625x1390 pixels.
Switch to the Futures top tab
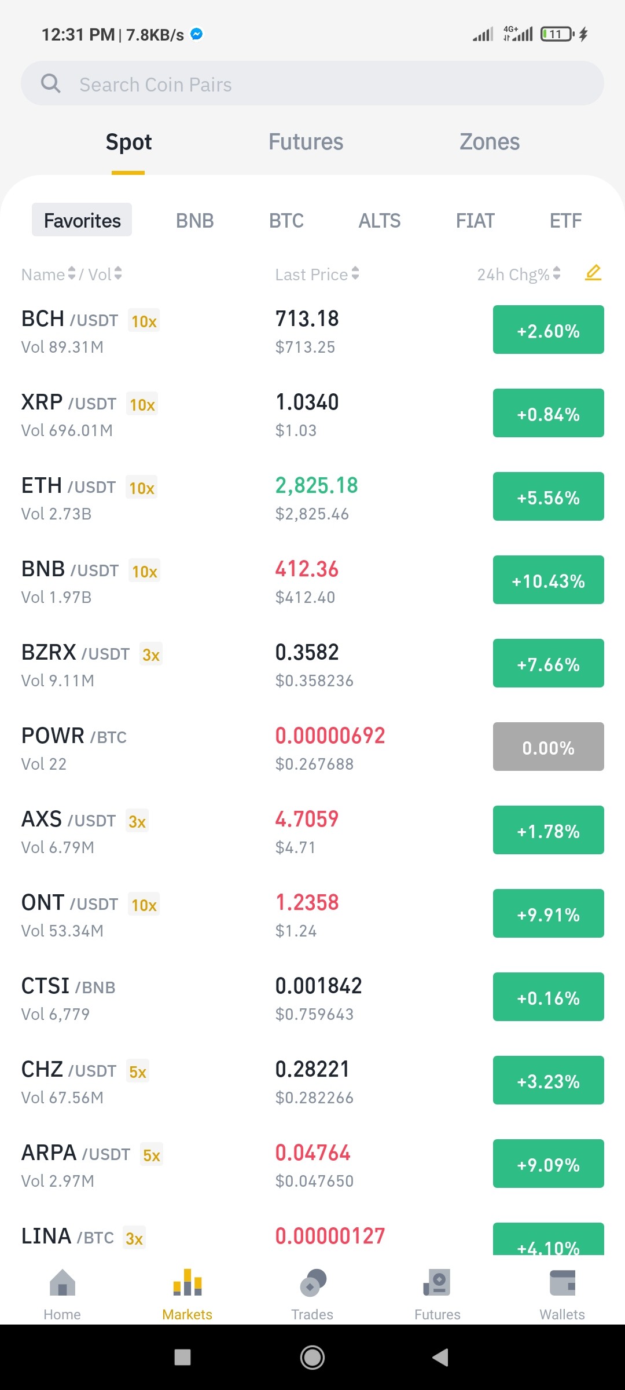[x=306, y=142]
